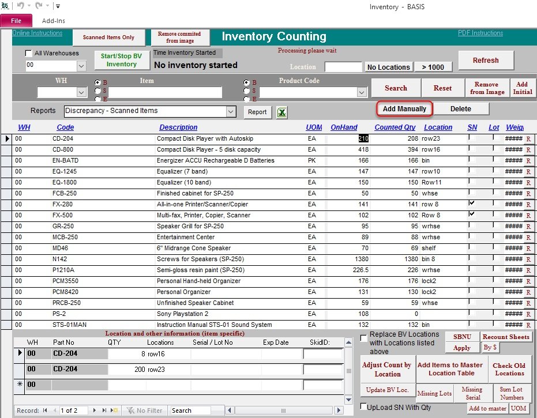The image size is (537, 418).
Task: Click the Excel export icon beside Report
Action: (282, 112)
